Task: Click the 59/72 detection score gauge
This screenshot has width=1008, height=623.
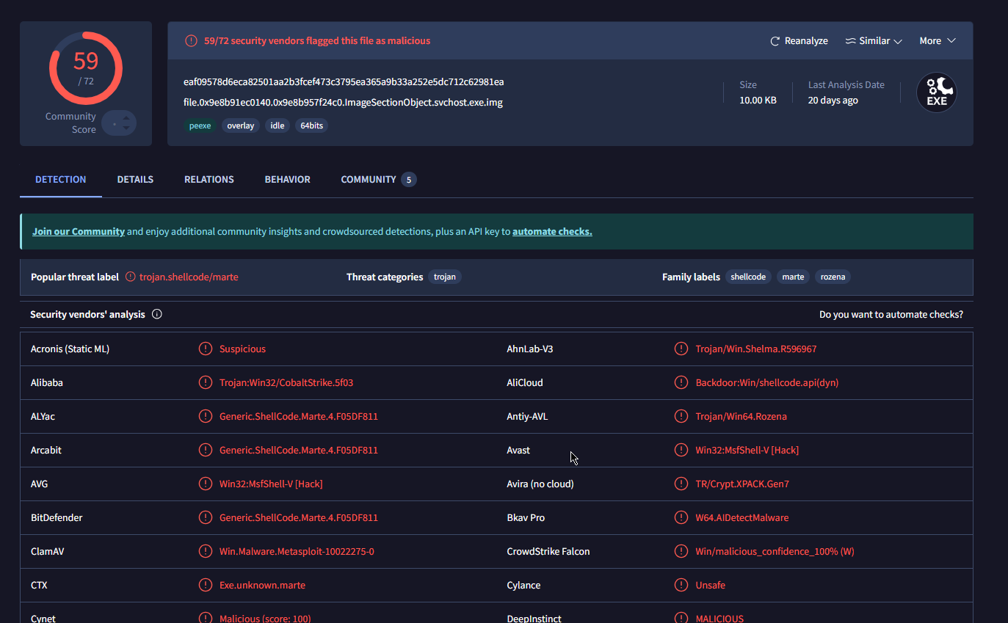Action: (x=86, y=68)
